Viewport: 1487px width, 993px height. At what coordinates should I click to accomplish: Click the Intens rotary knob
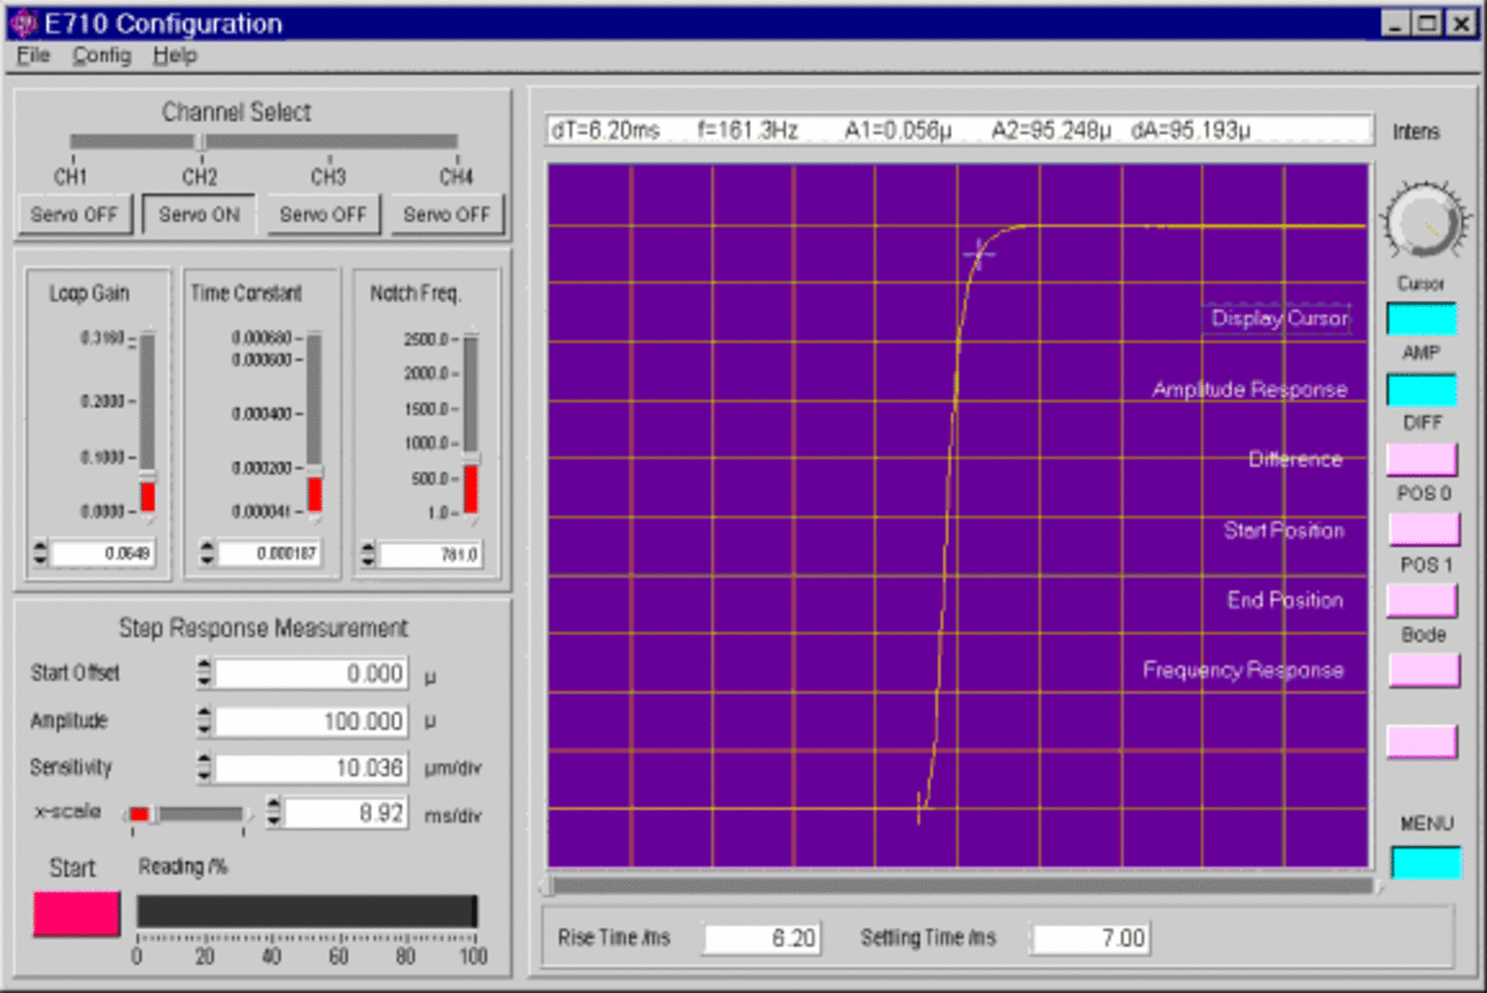pos(1424,221)
